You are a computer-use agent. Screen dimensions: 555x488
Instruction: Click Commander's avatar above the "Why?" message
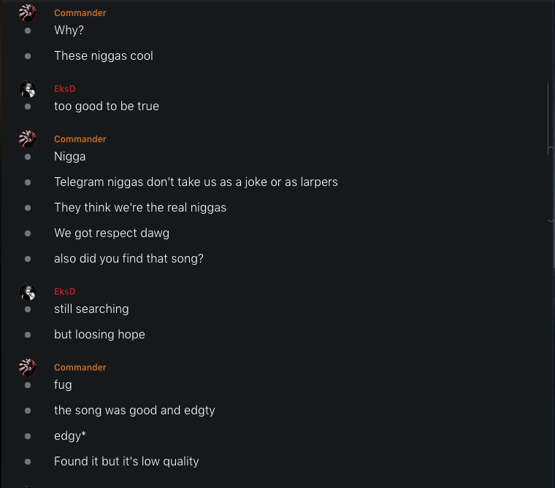coord(28,13)
